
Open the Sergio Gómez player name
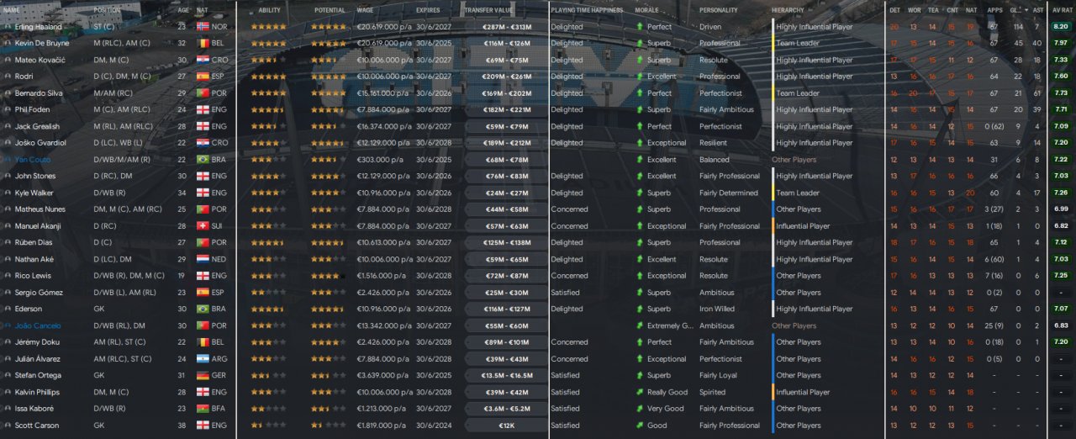[37, 293]
